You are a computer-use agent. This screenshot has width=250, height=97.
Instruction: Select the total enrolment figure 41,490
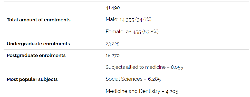113,8
